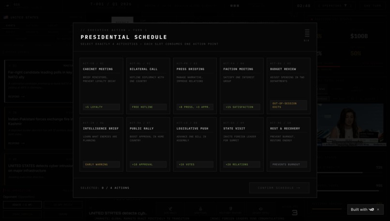Click the '+5 LOYALTY' effect tag

click(x=101, y=107)
